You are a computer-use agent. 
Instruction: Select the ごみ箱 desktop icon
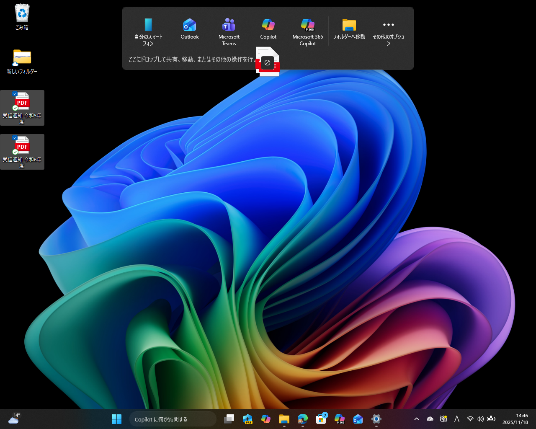(22, 17)
